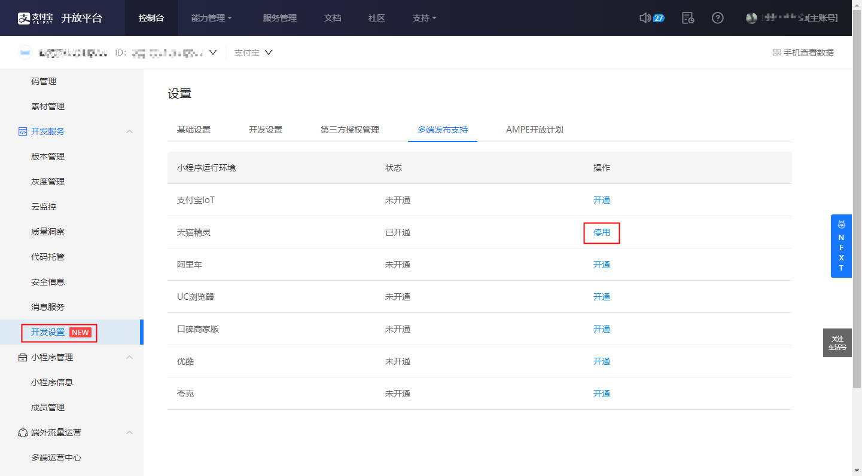Select 开发设置 NEW in sidebar
The height and width of the screenshot is (476, 862).
[72, 332]
